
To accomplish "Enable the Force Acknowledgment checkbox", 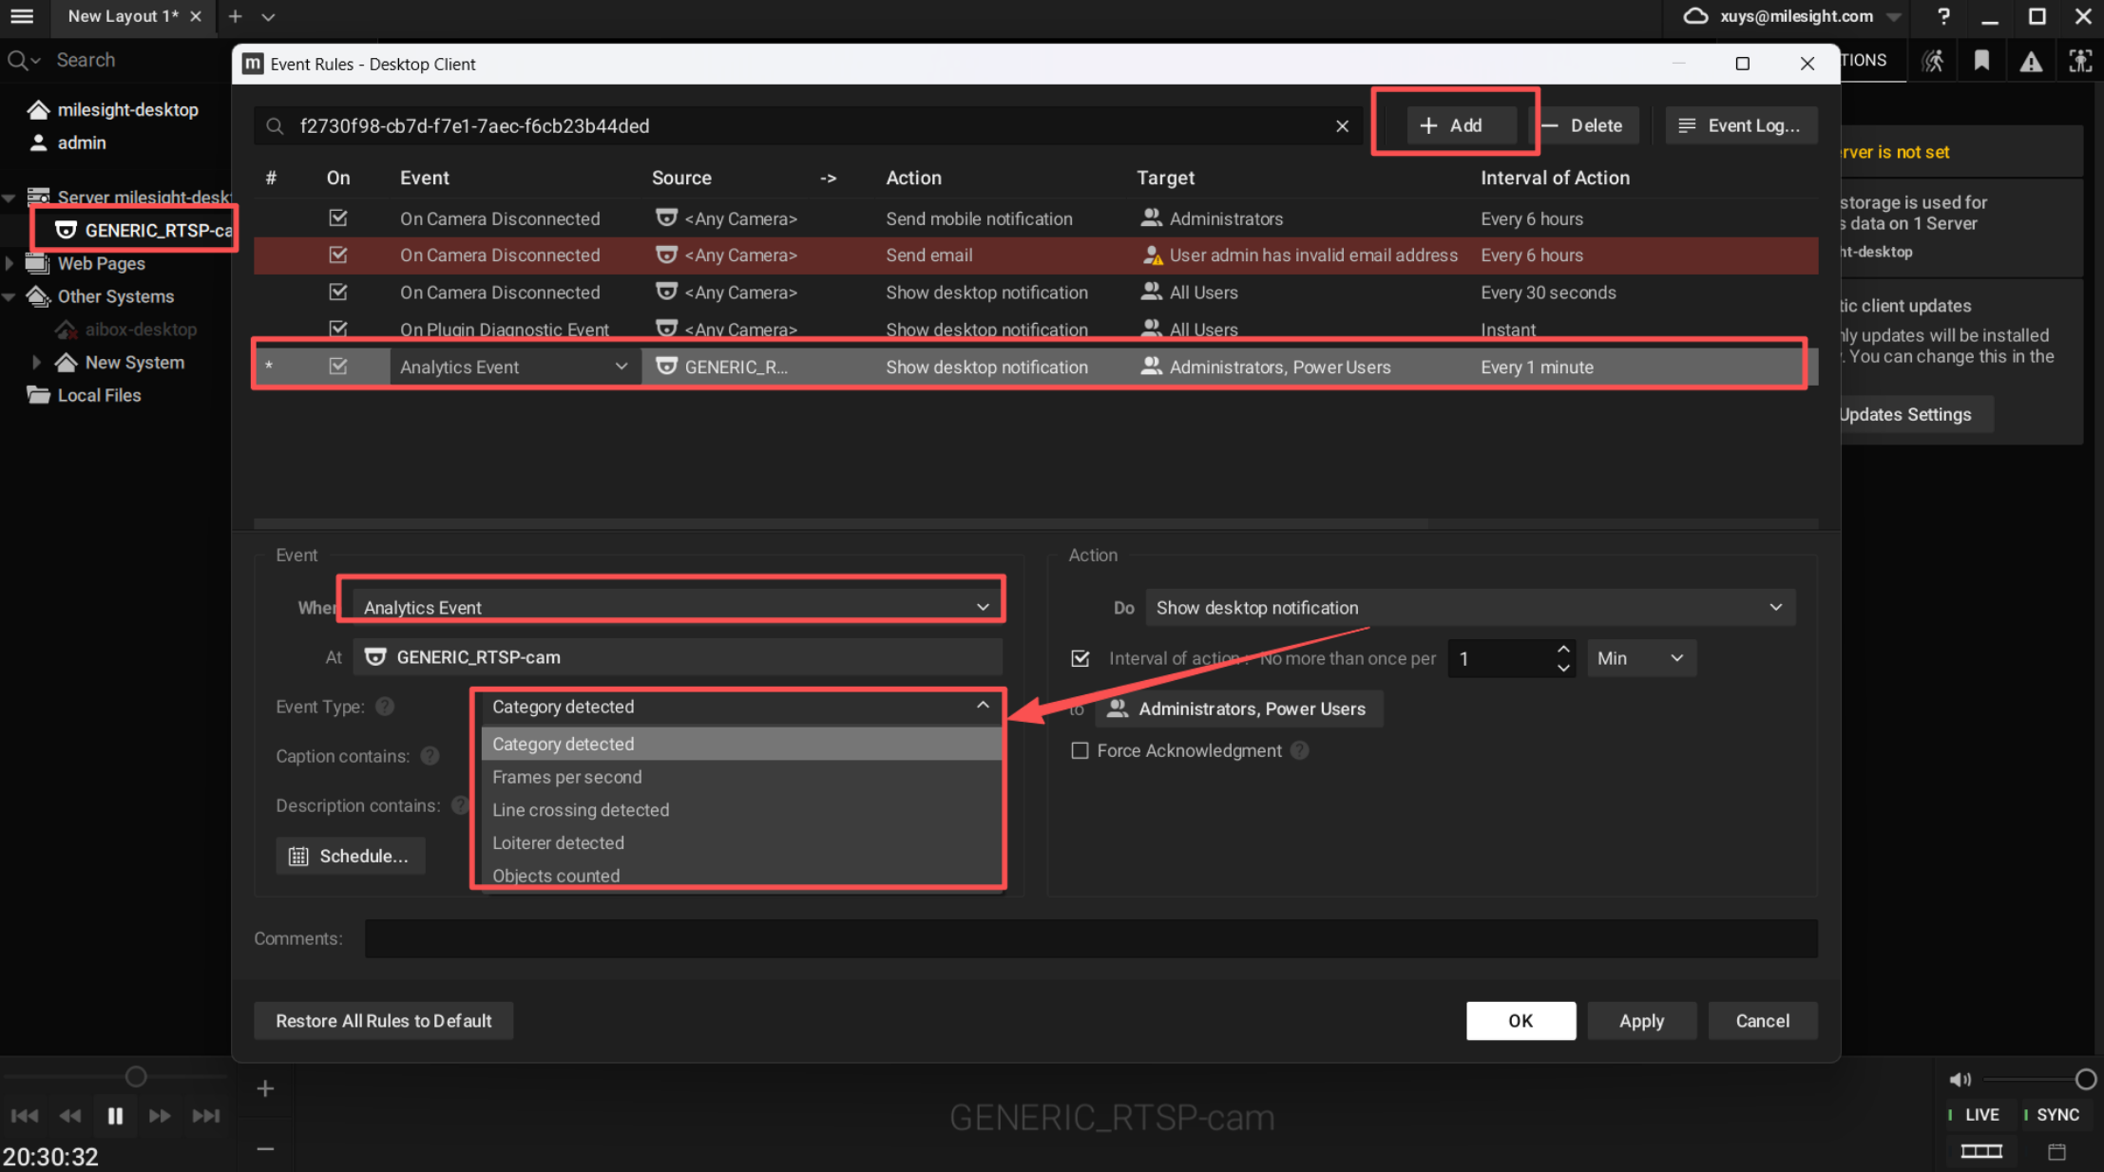I will (1080, 750).
